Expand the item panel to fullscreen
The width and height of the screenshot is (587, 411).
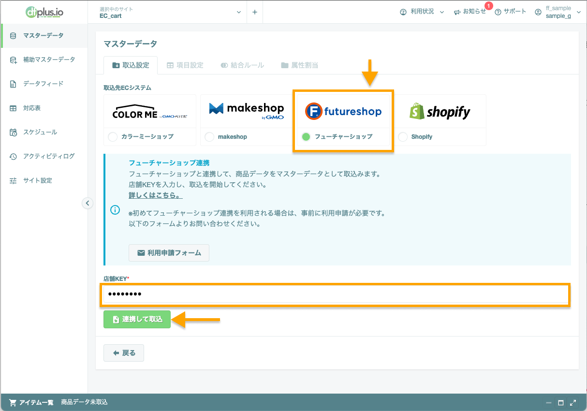point(573,402)
